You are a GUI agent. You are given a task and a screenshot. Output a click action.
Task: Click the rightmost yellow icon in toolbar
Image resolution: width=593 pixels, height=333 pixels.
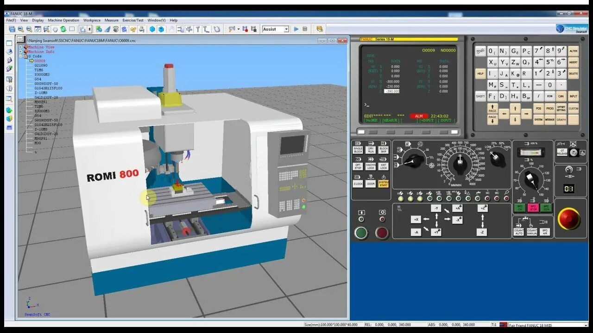pos(319,29)
